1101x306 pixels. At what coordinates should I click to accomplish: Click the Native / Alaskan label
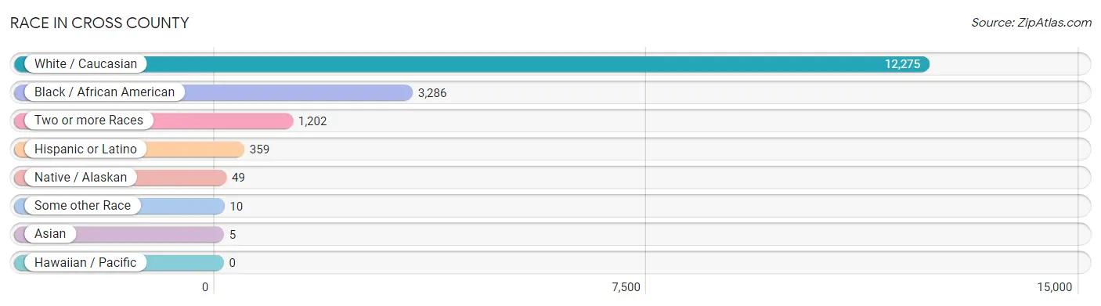[x=80, y=178]
